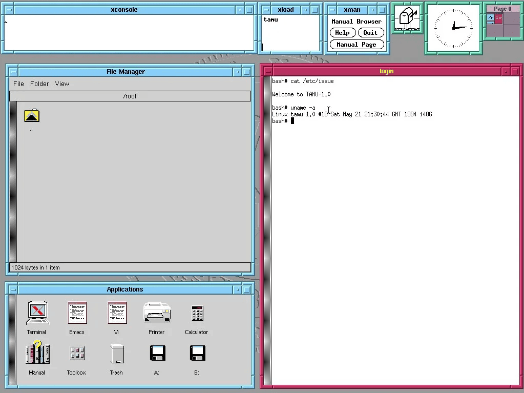This screenshot has width=524, height=393.
Task: Open the Manual bookshelf icon
Action: [37, 352]
